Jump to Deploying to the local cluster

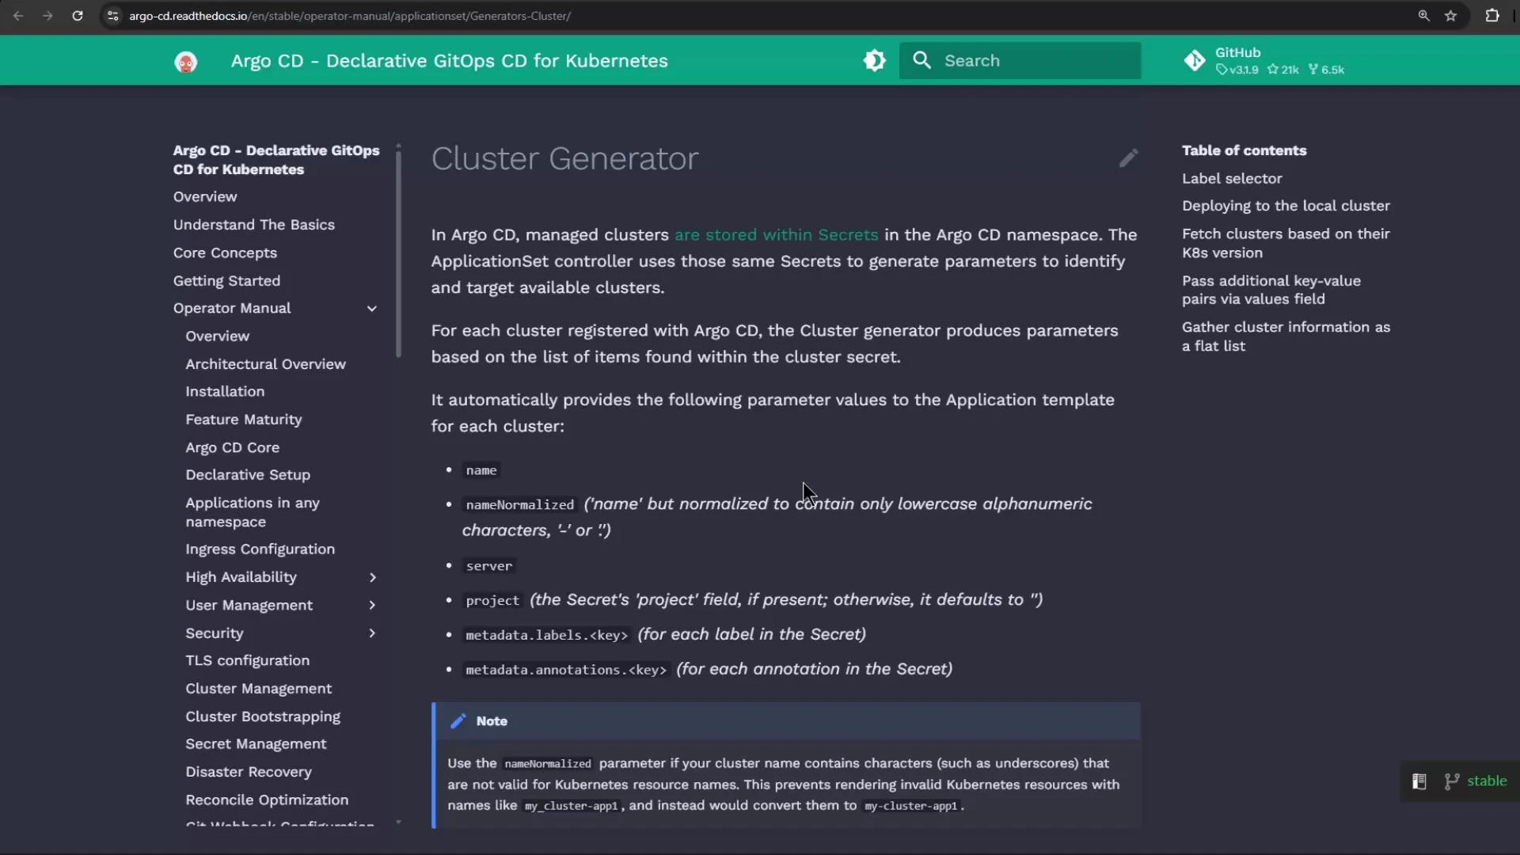click(1286, 206)
